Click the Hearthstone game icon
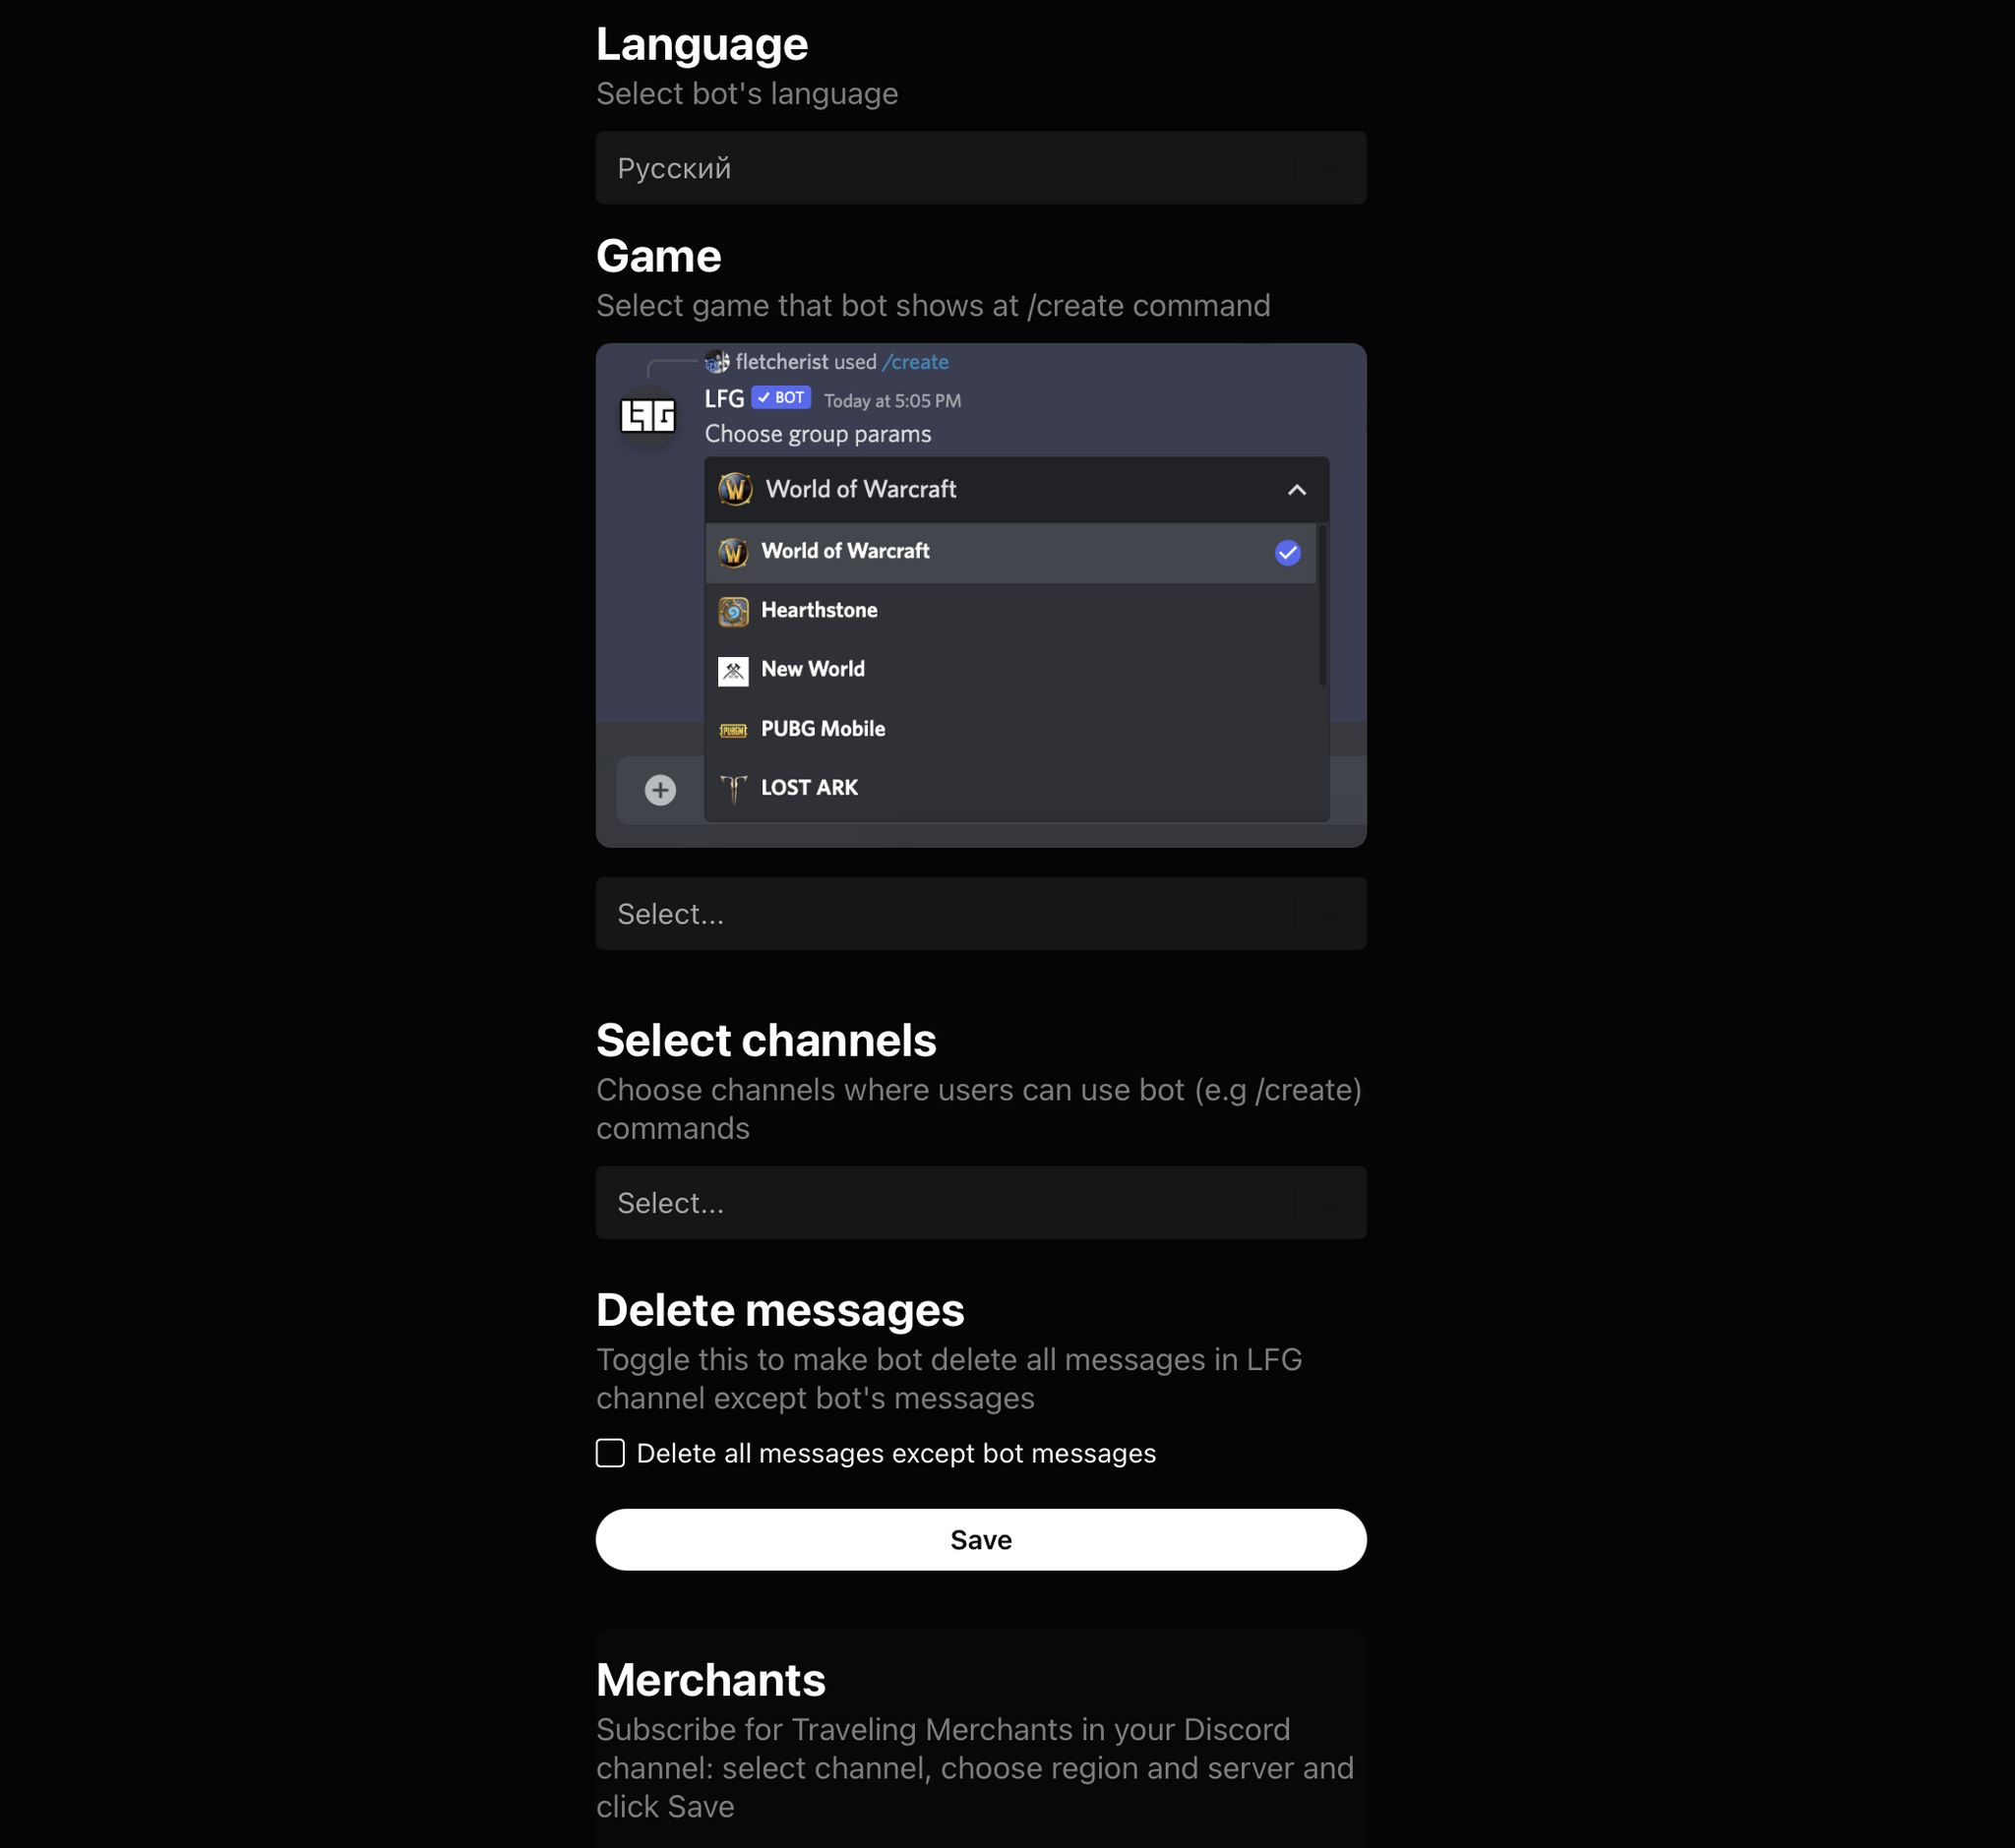 coord(735,609)
